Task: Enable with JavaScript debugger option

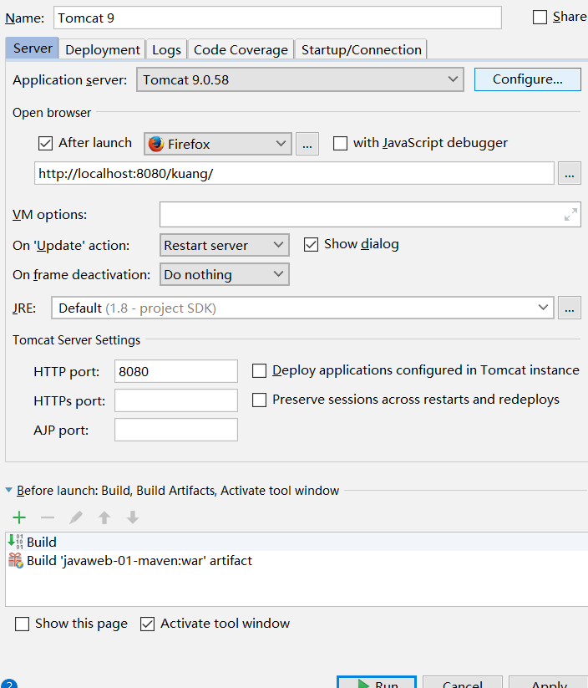Action: [x=340, y=143]
